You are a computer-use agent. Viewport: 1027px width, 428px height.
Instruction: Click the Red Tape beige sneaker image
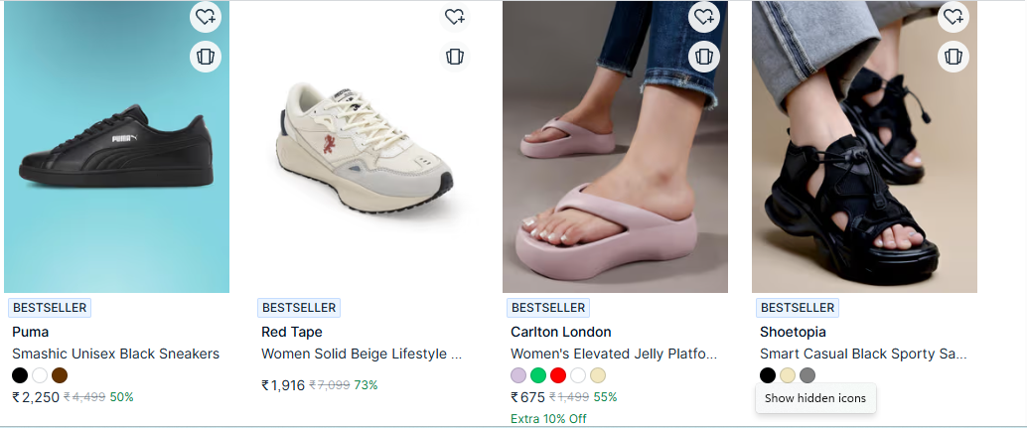coord(366,147)
